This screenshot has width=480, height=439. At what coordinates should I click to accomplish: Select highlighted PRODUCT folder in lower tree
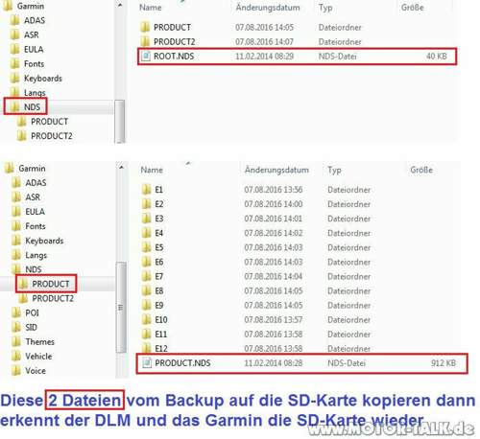coord(46,284)
